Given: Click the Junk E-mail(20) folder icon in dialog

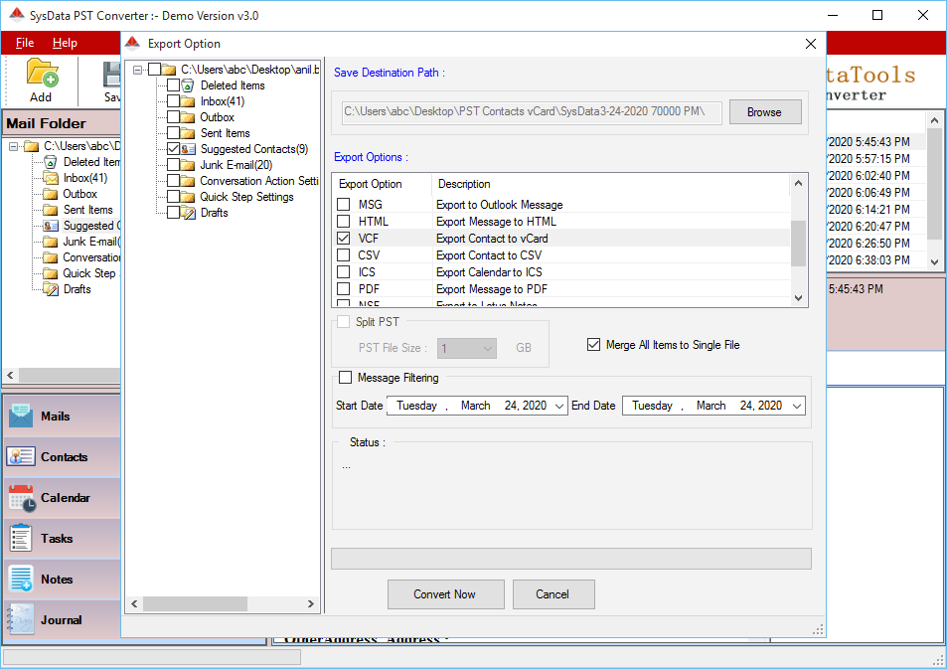Looking at the screenshot, I should click(x=188, y=165).
